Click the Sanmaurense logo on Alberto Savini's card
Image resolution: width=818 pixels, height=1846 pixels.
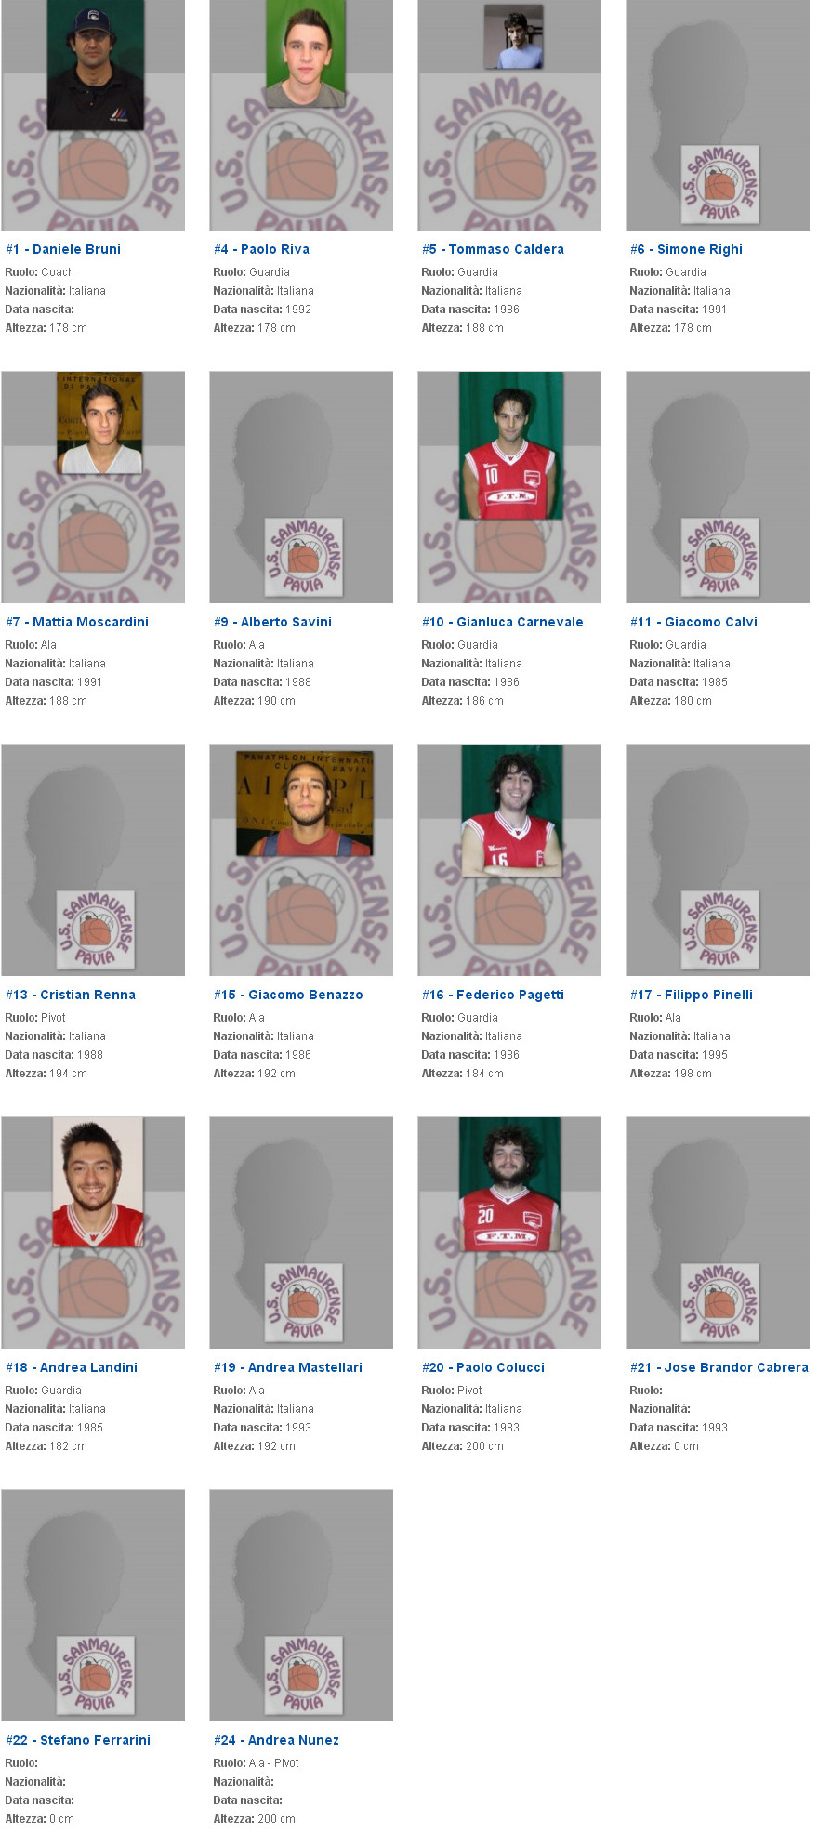point(304,557)
